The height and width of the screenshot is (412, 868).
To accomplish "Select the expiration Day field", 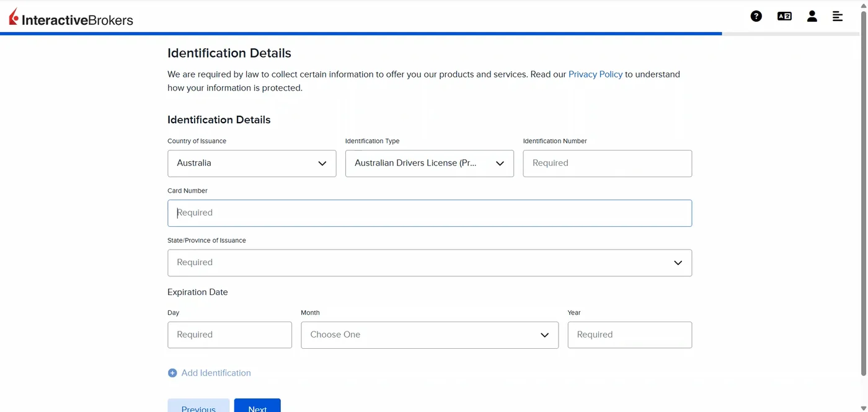I will click(229, 335).
